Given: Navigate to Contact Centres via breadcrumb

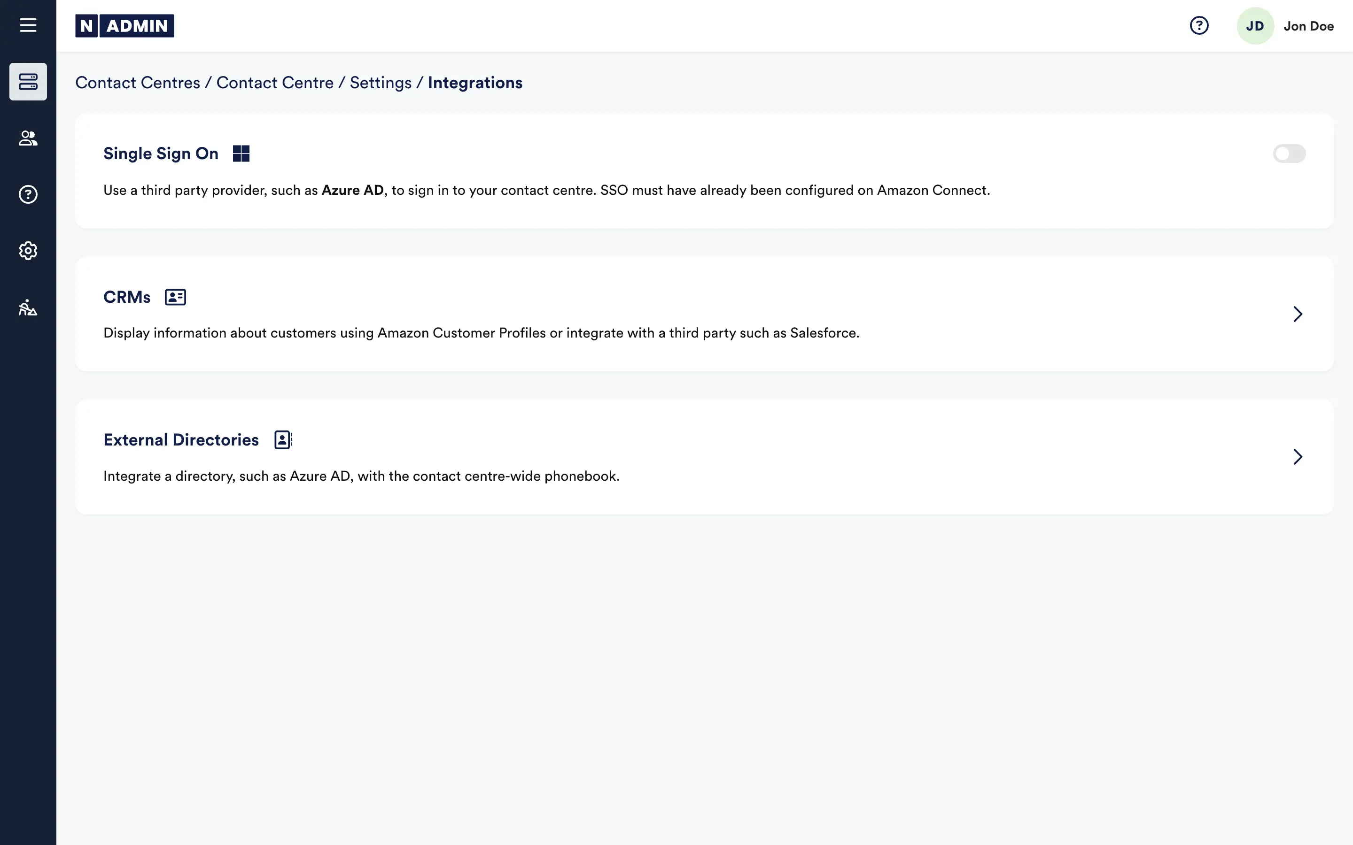Looking at the screenshot, I should click(139, 82).
